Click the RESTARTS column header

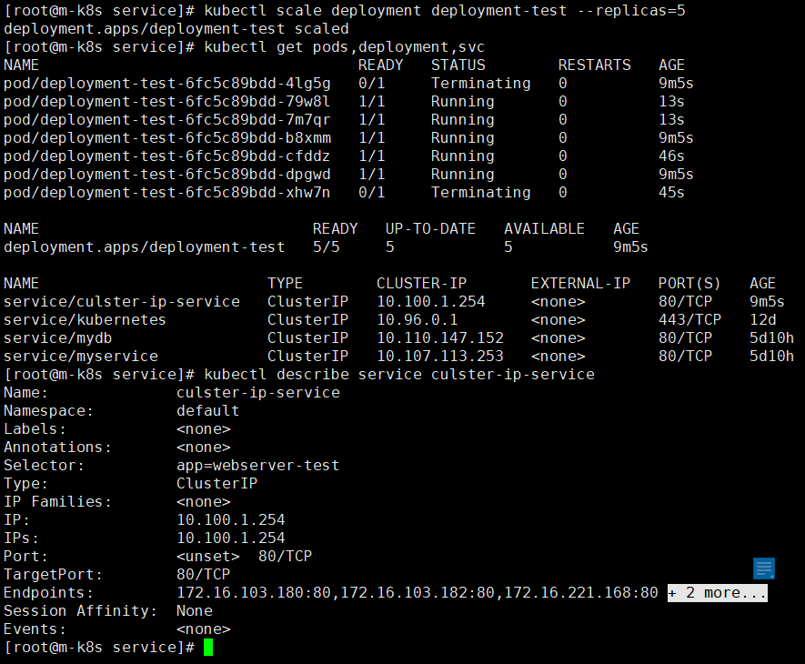pos(595,65)
